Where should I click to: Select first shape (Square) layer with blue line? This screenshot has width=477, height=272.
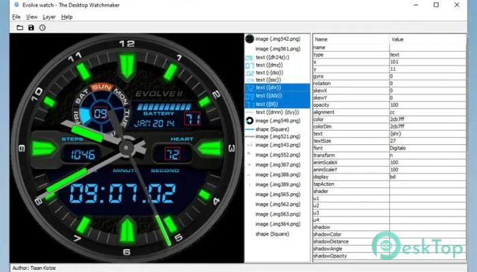[x=272, y=129]
